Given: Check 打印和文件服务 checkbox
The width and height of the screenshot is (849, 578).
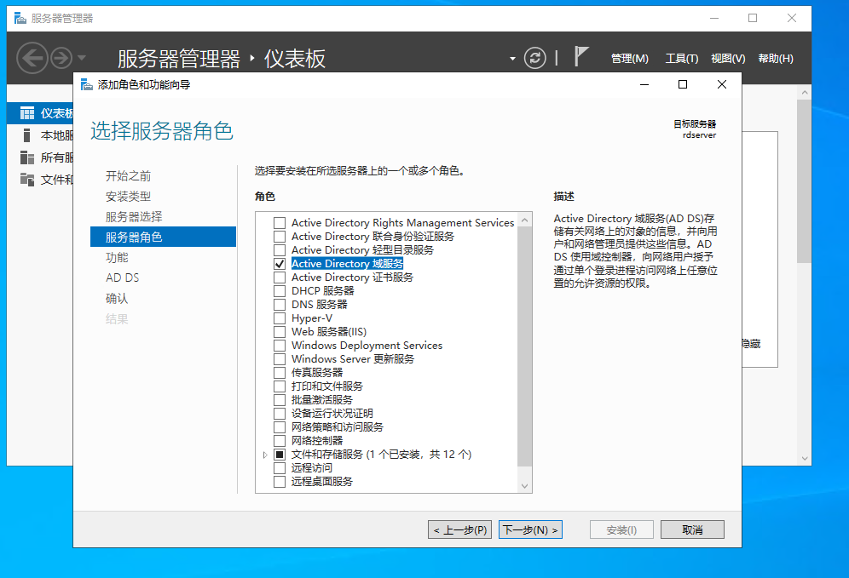Looking at the screenshot, I should [x=280, y=386].
